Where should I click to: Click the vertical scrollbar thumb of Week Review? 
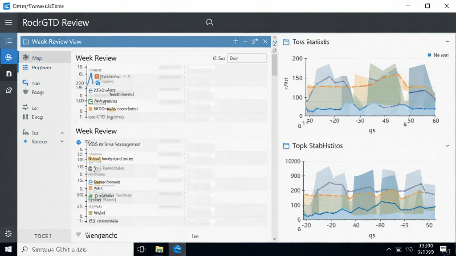[274, 65]
